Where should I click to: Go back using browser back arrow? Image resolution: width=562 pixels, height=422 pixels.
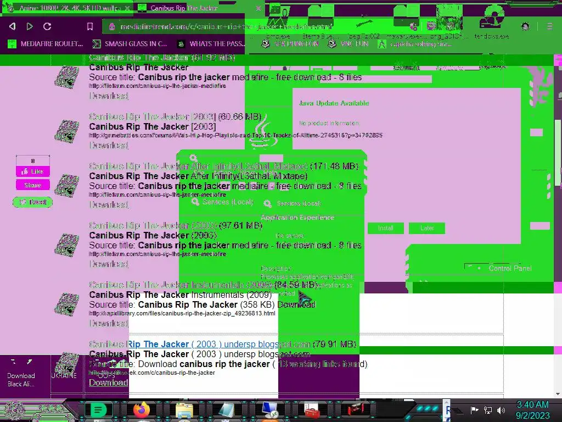[x=13, y=26]
